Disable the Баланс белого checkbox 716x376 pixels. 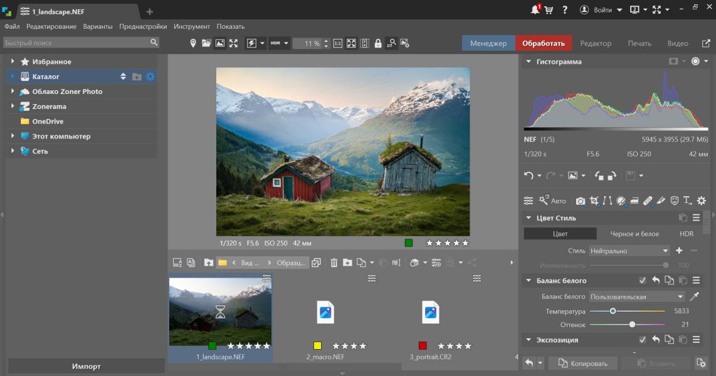point(642,281)
